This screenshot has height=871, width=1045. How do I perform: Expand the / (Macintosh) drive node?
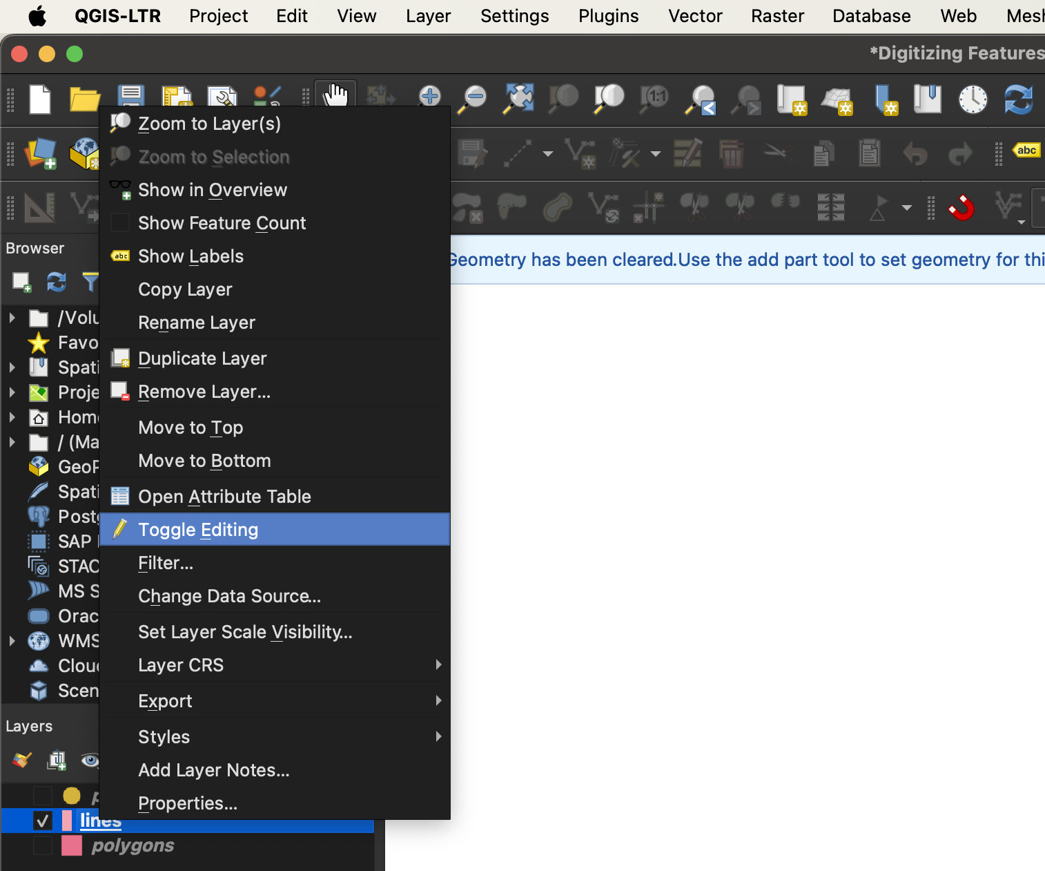(x=12, y=442)
